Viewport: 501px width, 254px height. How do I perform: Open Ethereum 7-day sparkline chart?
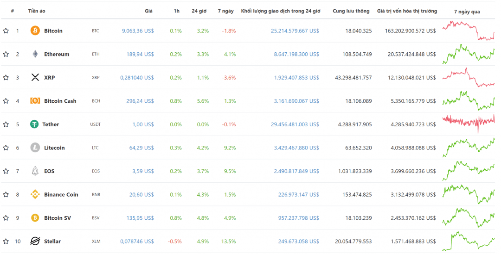pos(469,54)
